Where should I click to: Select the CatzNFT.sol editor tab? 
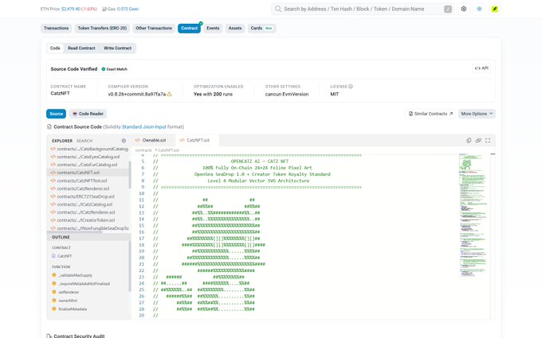pyautogui.click(x=197, y=141)
